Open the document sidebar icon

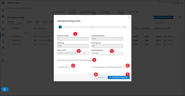tap(3, 23)
